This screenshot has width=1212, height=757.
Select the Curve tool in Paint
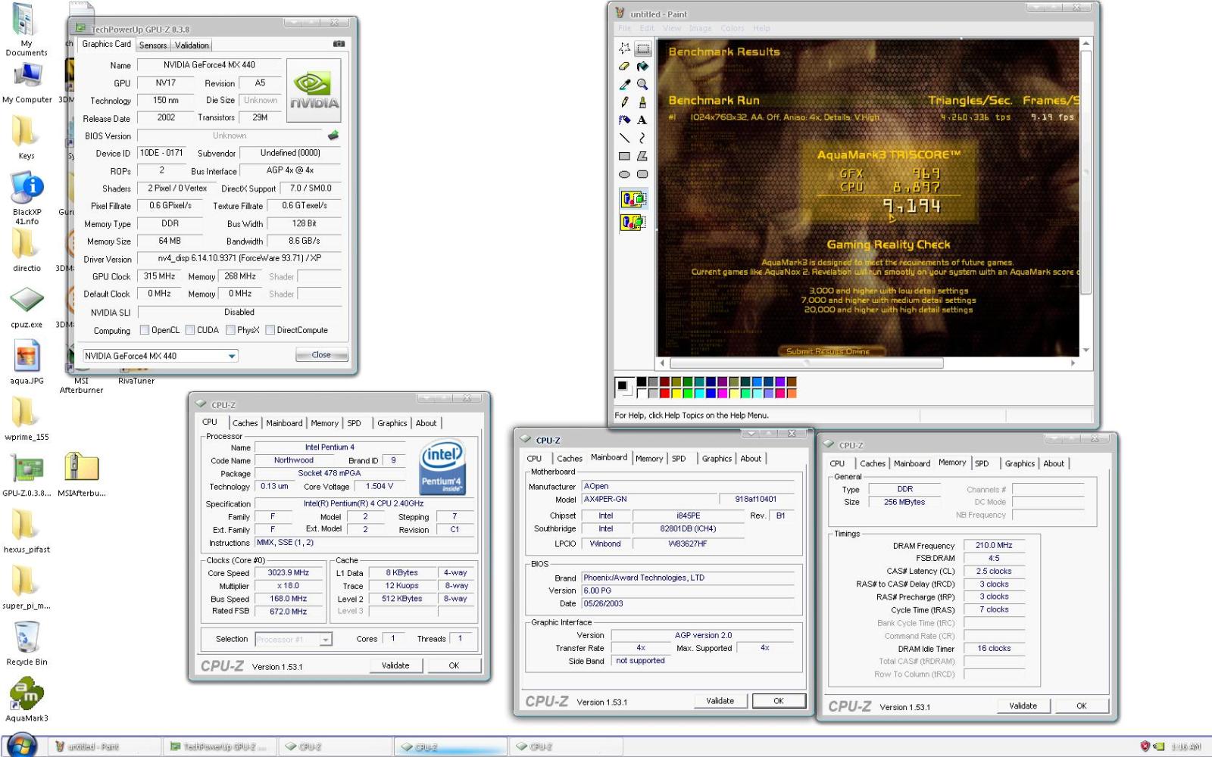pyautogui.click(x=642, y=138)
